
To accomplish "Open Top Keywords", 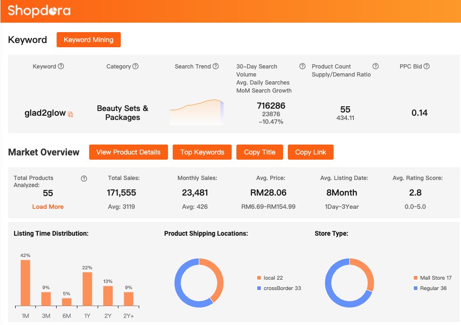I will [202, 152].
